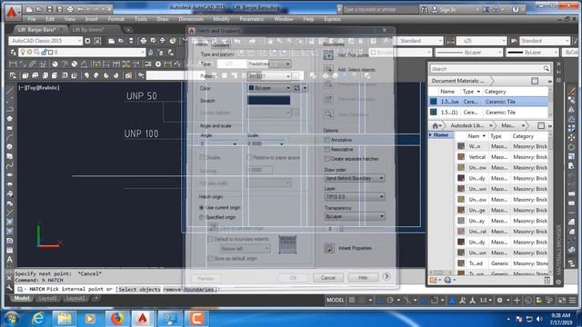Click blue swatch of first Ceramic Tile material

point(433,101)
